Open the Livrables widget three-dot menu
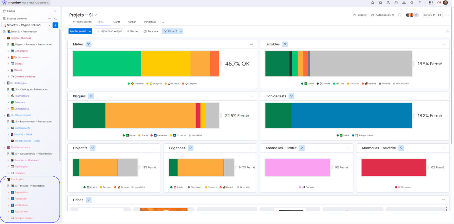 click(444, 44)
